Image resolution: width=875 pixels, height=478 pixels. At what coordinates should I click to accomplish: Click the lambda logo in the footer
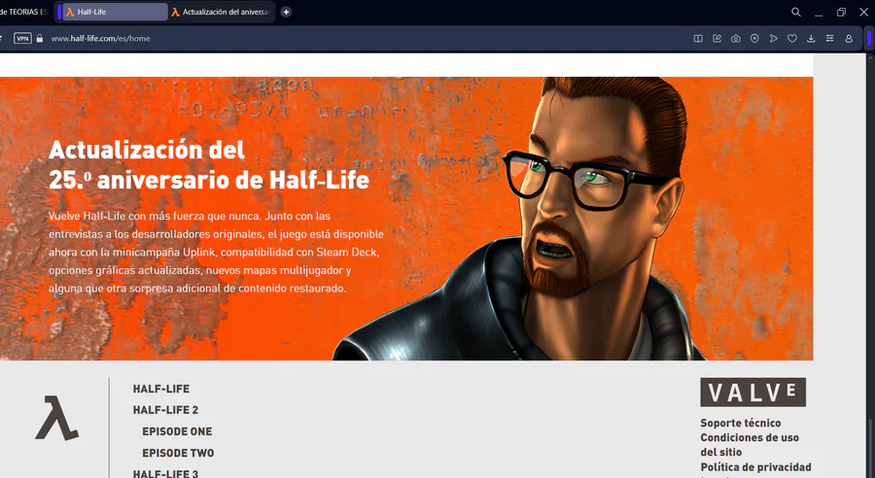point(57,419)
